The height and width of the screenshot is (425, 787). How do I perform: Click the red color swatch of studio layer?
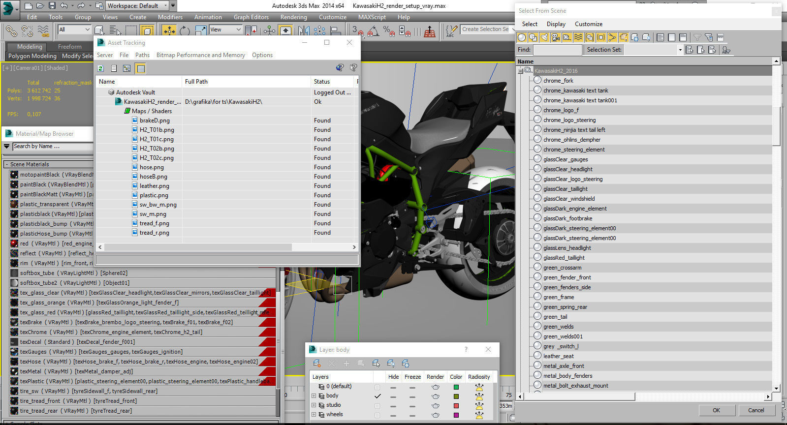pyautogui.click(x=456, y=406)
